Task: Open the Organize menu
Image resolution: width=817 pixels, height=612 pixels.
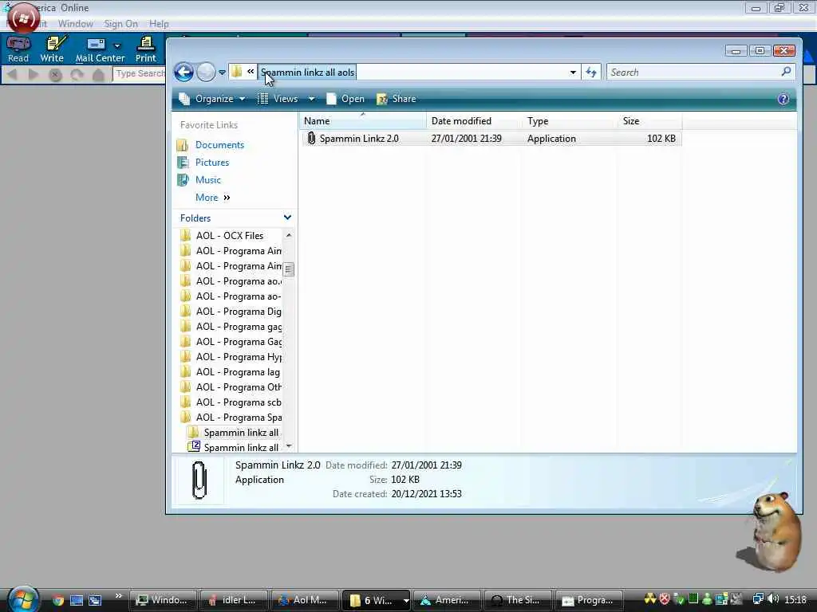Action: click(211, 99)
